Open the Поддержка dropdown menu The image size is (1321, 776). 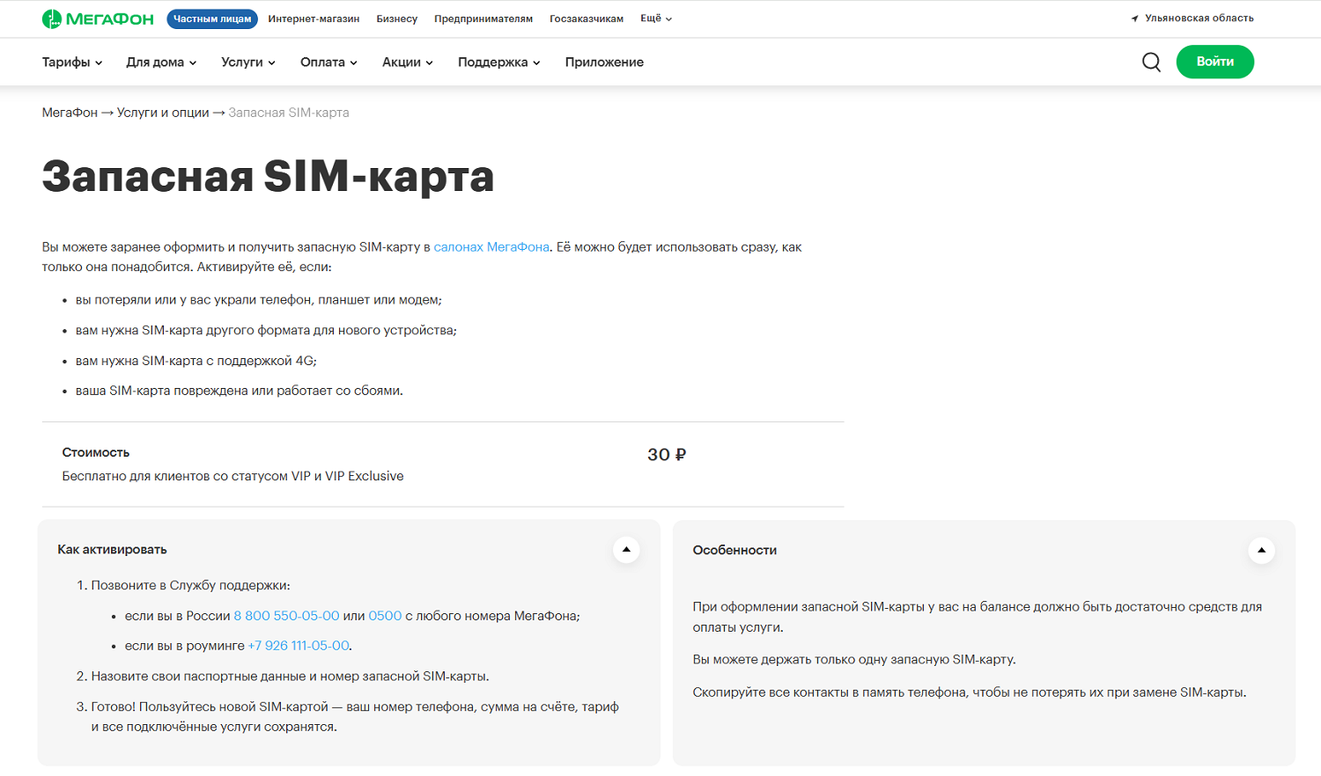[499, 62]
